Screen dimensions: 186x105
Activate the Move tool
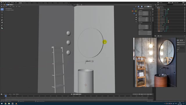coord(2,15)
